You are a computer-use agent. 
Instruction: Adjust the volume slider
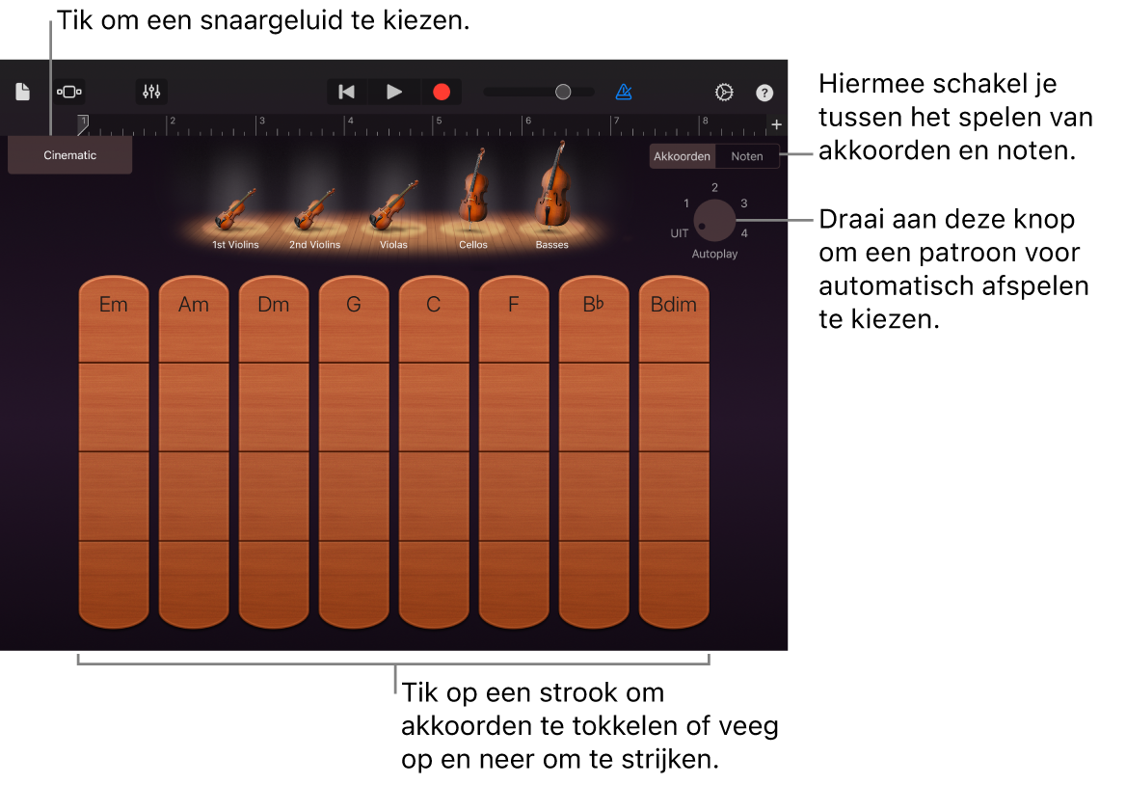(564, 92)
